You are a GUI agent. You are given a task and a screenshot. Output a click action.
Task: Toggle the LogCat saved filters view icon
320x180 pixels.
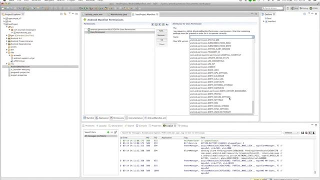pos(310,133)
